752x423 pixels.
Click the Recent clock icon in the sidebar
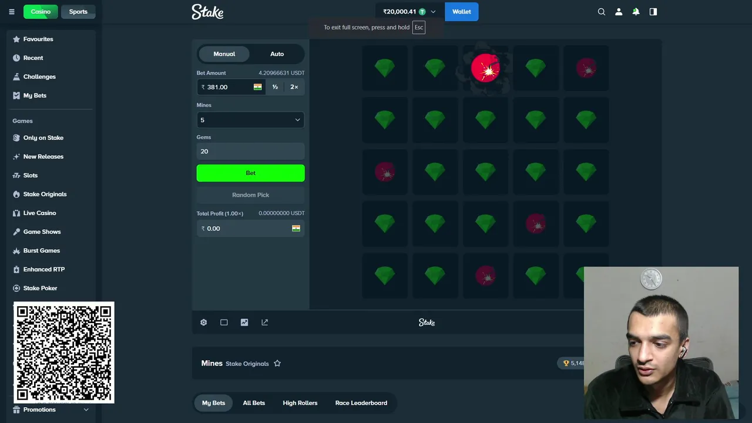click(x=16, y=58)
